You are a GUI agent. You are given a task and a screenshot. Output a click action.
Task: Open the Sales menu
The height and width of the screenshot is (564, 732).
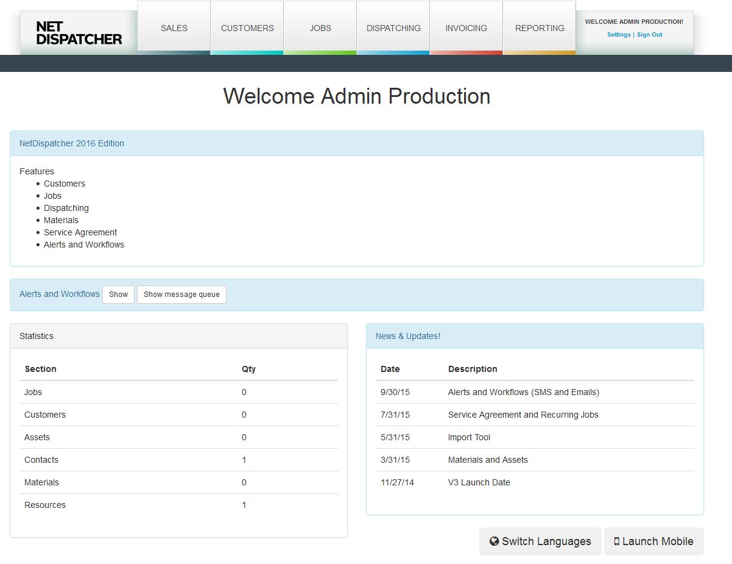[x=174, y=28]
